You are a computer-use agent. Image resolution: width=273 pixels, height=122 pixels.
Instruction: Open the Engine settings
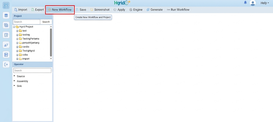(136, 10)
